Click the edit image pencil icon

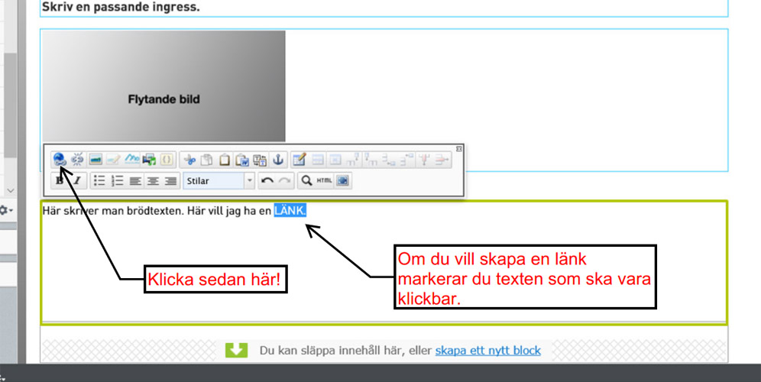[x=113, y=159]
